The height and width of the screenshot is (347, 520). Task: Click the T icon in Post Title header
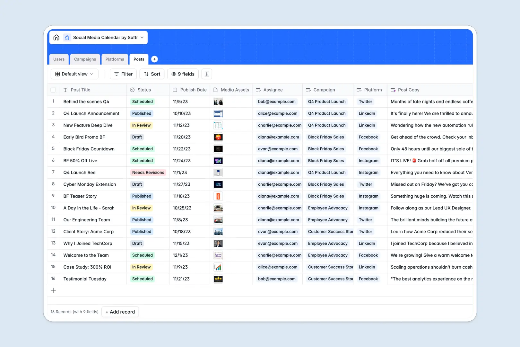pyautogui.click(x=66, y=90)
